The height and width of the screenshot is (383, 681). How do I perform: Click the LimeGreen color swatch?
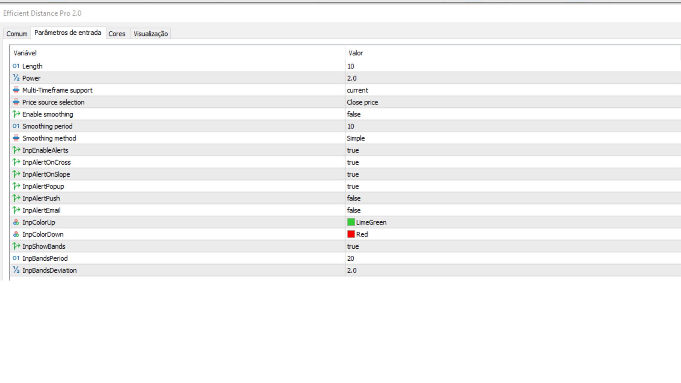click(351, 222)
